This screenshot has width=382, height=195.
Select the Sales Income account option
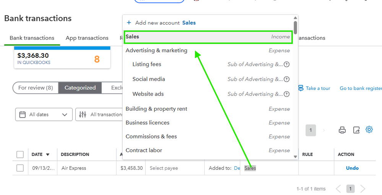(208, 37)
